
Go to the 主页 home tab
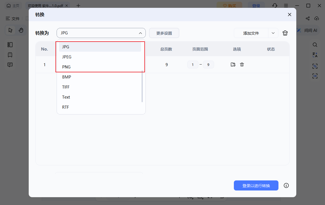tap(13, 6)
